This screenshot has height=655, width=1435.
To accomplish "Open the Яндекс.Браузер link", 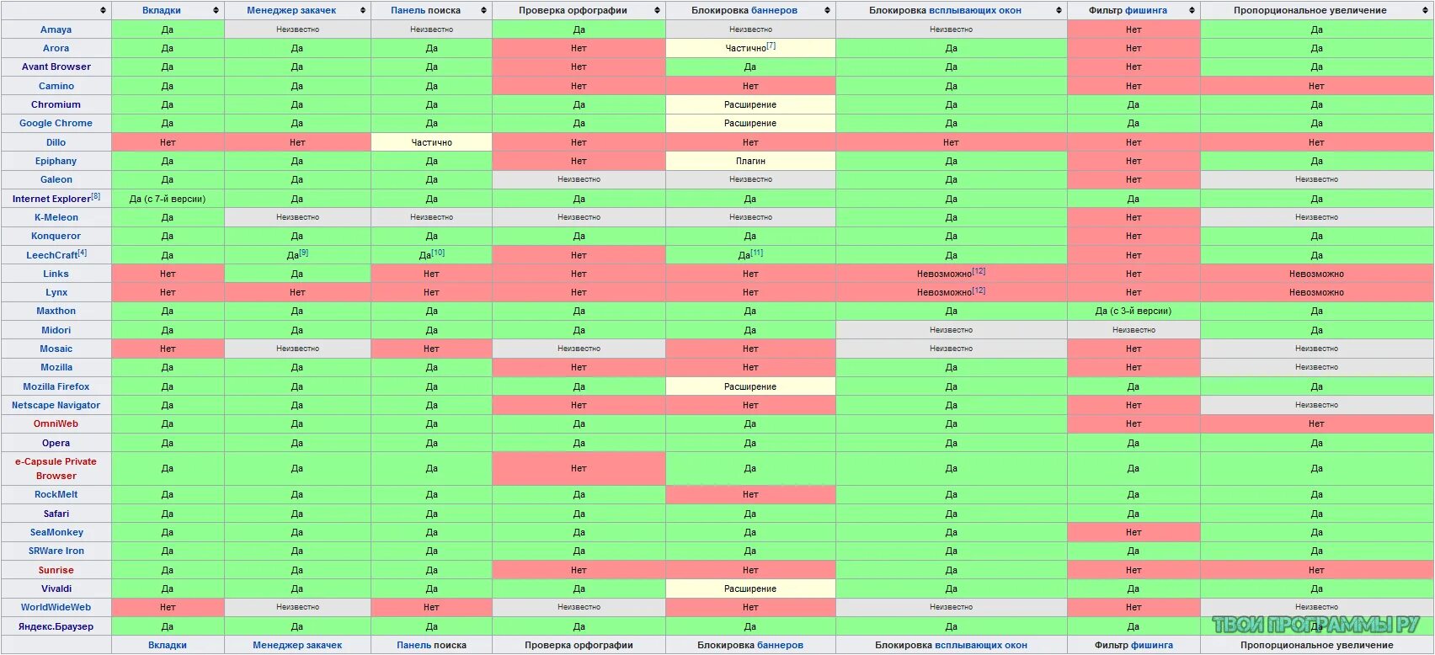I will pos(56,626).
